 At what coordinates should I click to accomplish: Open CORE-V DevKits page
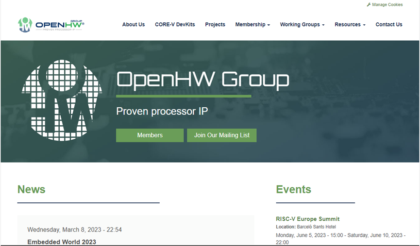click(175, 24)
